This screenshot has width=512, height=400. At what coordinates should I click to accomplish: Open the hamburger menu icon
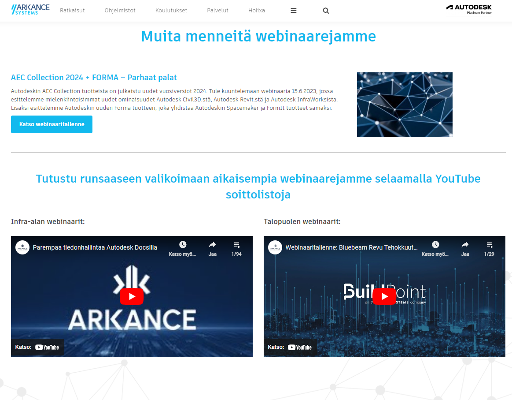click(294, 11)
